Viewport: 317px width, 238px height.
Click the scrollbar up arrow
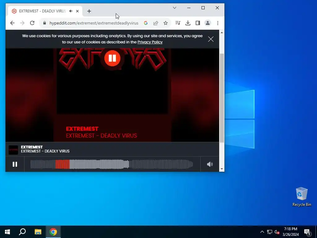[222, 32]
